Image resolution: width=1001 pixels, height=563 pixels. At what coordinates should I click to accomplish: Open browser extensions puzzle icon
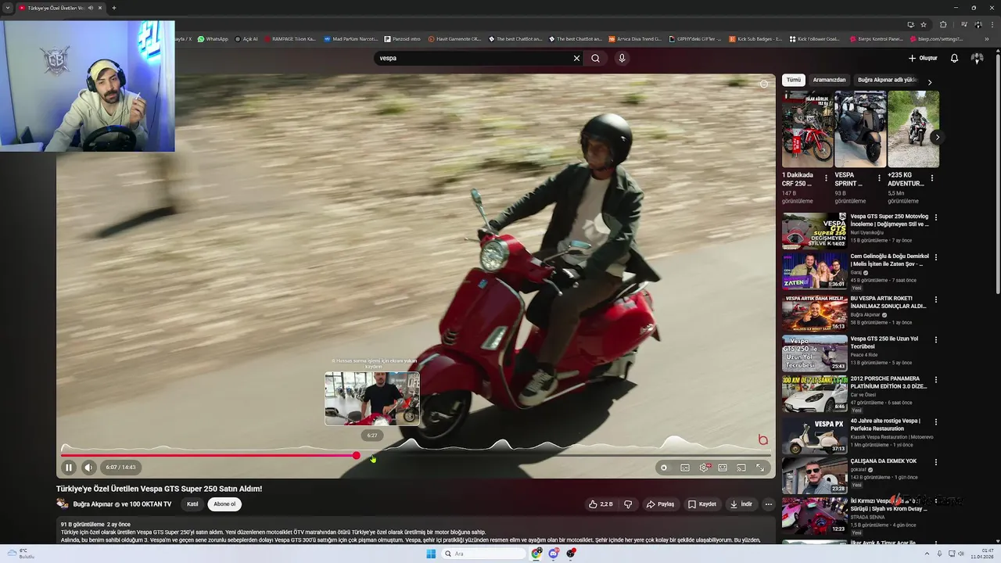pos(943,24)
